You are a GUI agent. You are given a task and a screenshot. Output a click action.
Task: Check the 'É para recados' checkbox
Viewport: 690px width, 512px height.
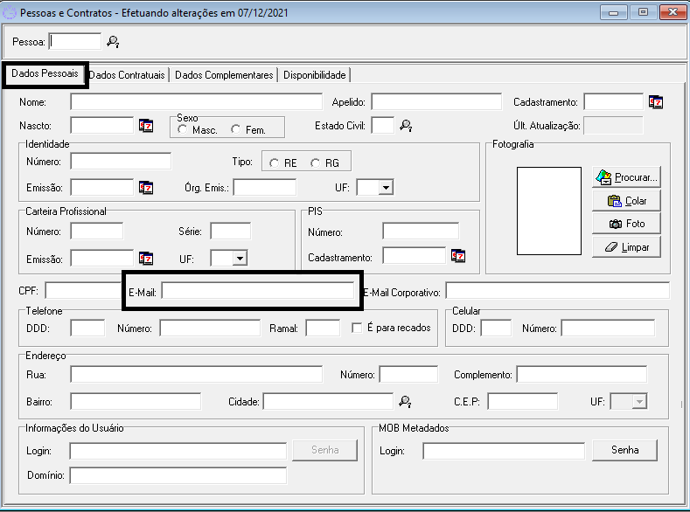(x=357, y=329)
